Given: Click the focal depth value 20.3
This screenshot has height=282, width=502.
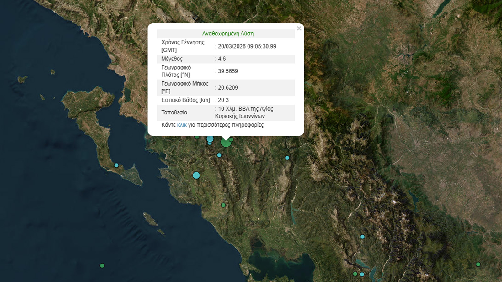Looking at the screenshot, I should click(x=223, y=100).
